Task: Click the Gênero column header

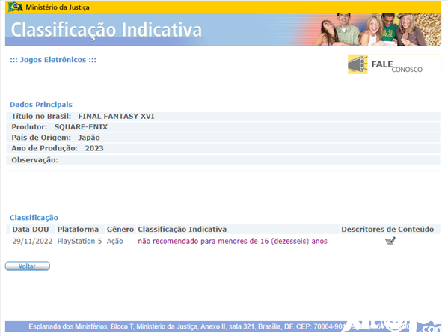Action: click(120, 229)
